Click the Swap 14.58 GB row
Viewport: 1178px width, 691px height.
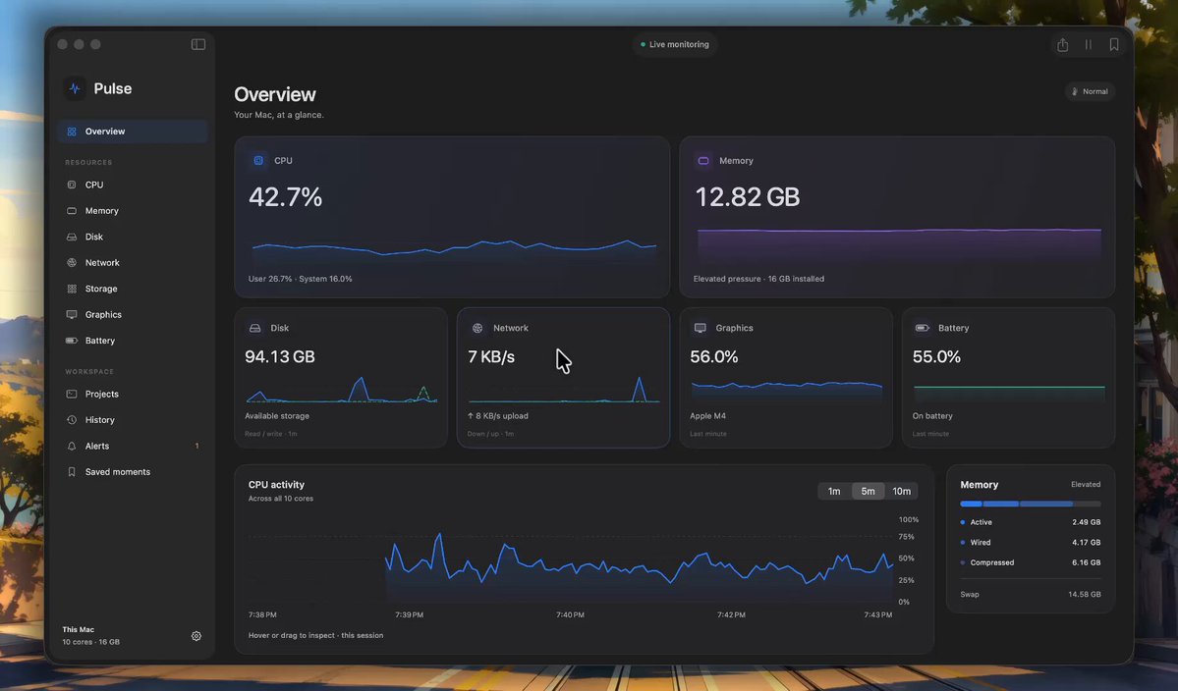1030,594
